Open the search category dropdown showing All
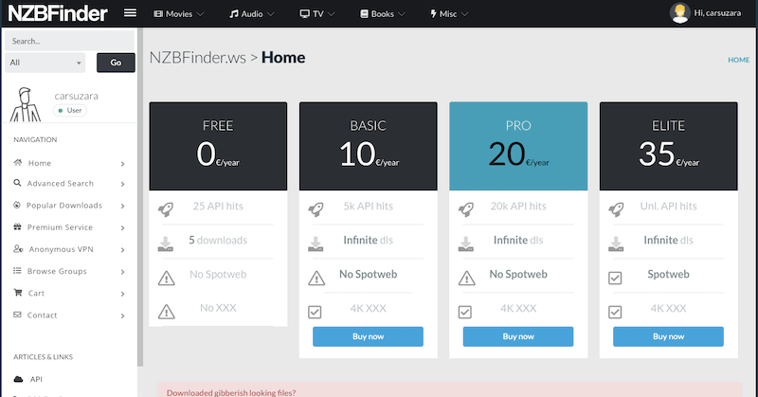 [45, 63]
